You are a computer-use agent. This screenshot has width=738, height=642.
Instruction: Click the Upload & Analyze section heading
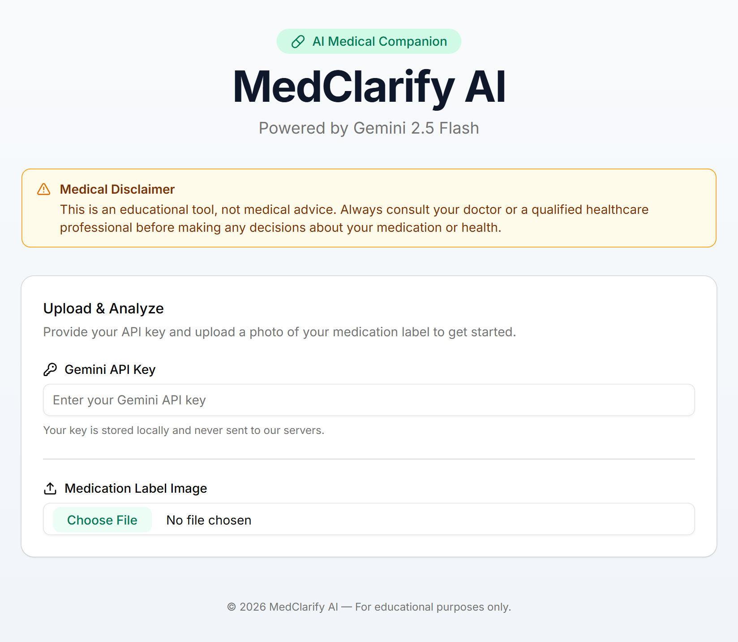(x=103, y=308)
